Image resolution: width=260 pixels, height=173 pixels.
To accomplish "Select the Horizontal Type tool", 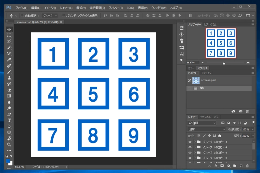I will tap(9, 120).
